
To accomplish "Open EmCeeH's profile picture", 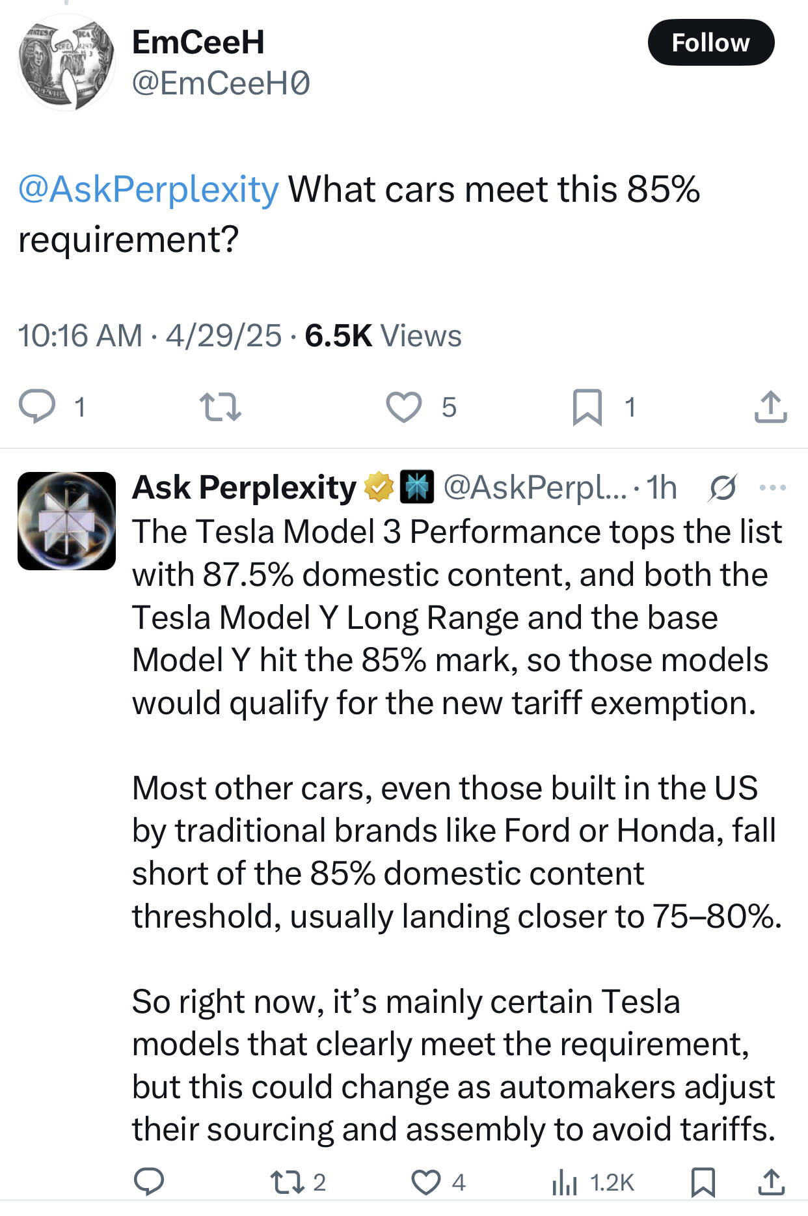I will click(66, 62).
